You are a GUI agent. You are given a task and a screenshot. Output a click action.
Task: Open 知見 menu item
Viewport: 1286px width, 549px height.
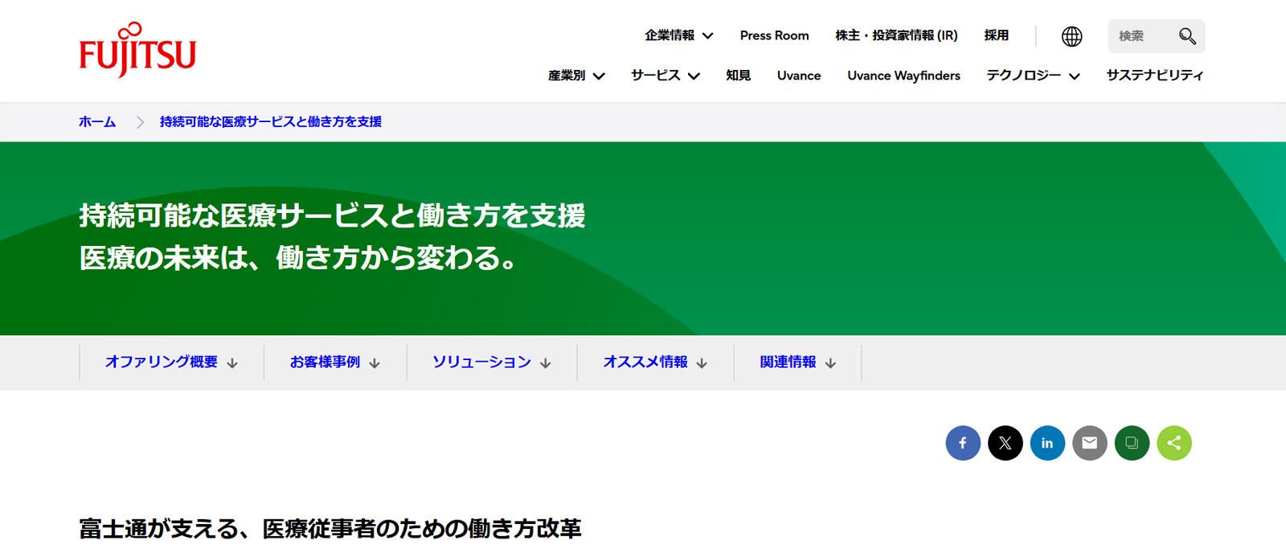click(738, 76)
